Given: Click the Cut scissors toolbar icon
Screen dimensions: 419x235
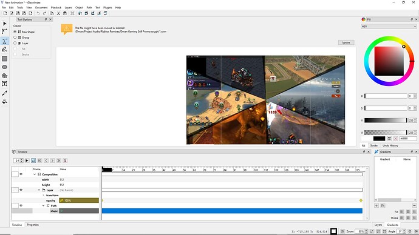Looking at the screenshot, I should 58,13.
